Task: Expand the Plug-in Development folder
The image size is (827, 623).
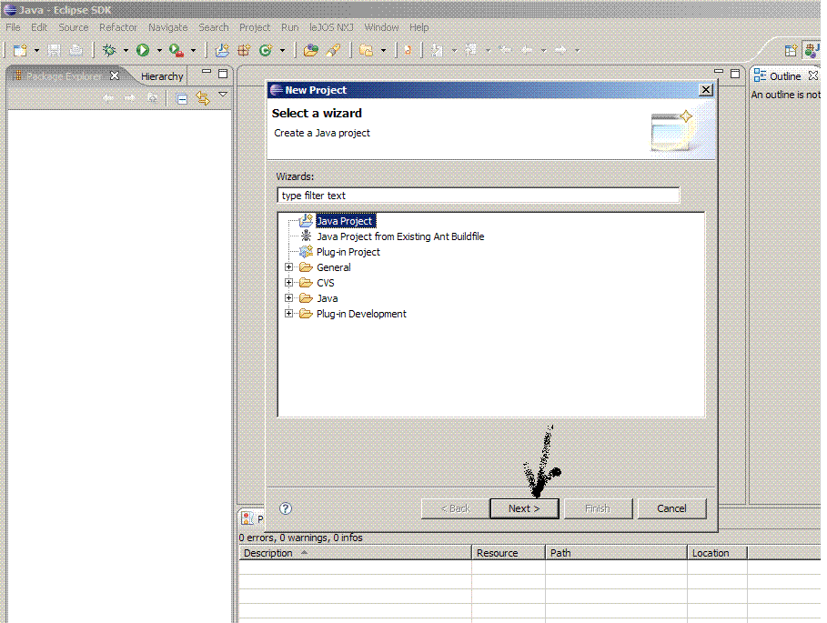Action: 288,313
